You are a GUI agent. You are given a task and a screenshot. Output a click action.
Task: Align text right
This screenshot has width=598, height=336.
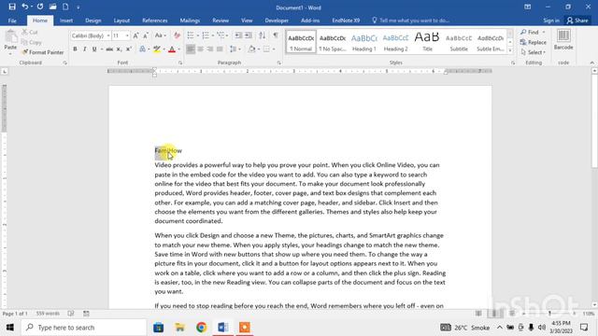209,49
